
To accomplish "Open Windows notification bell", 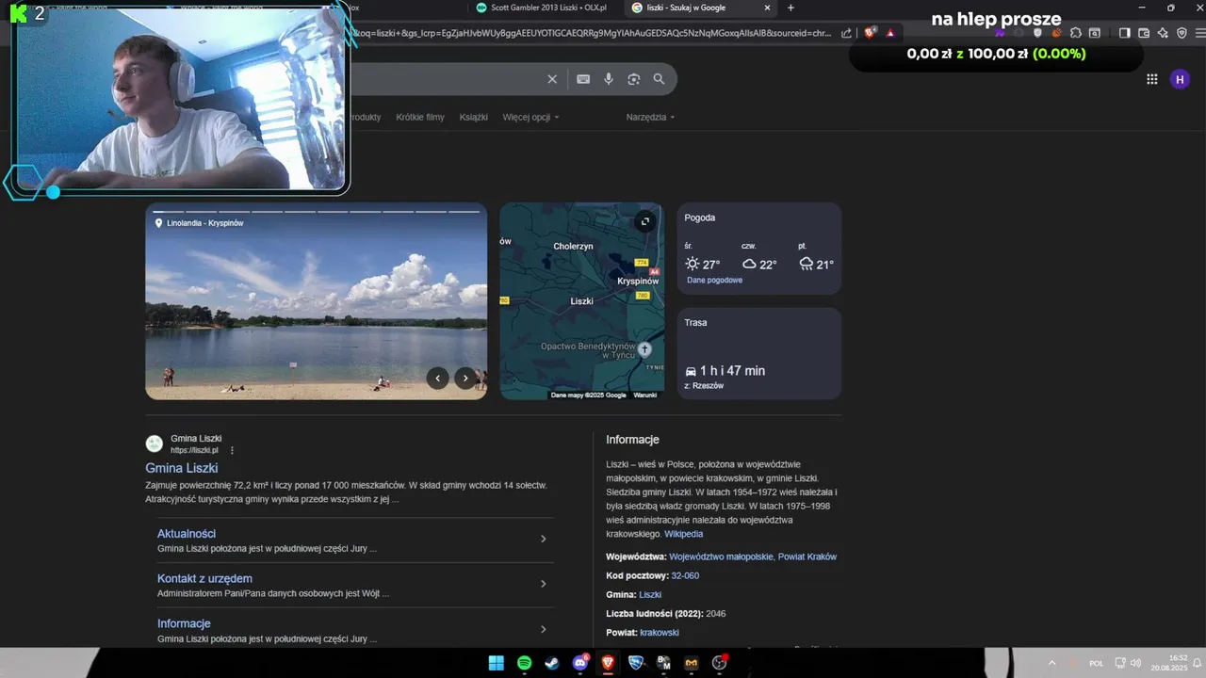I will (x=1196, y=663).
